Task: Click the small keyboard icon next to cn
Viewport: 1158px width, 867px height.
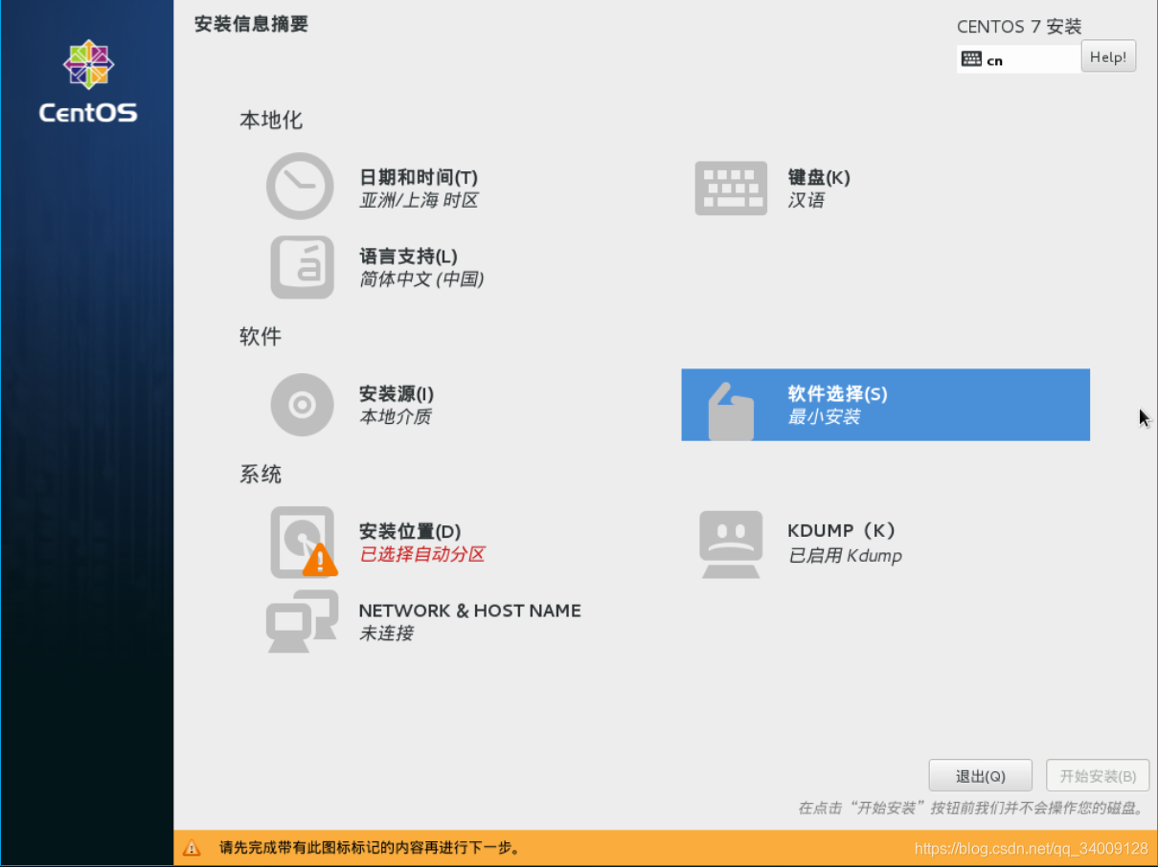Action: click(971, 59)
